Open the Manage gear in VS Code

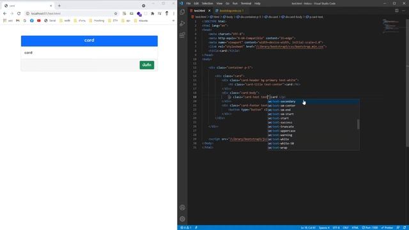182,219
